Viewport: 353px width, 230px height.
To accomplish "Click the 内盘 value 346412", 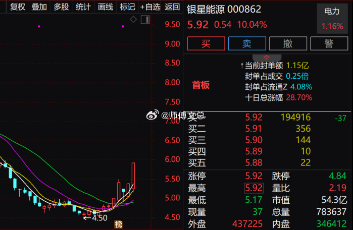I will coord(331,224).
